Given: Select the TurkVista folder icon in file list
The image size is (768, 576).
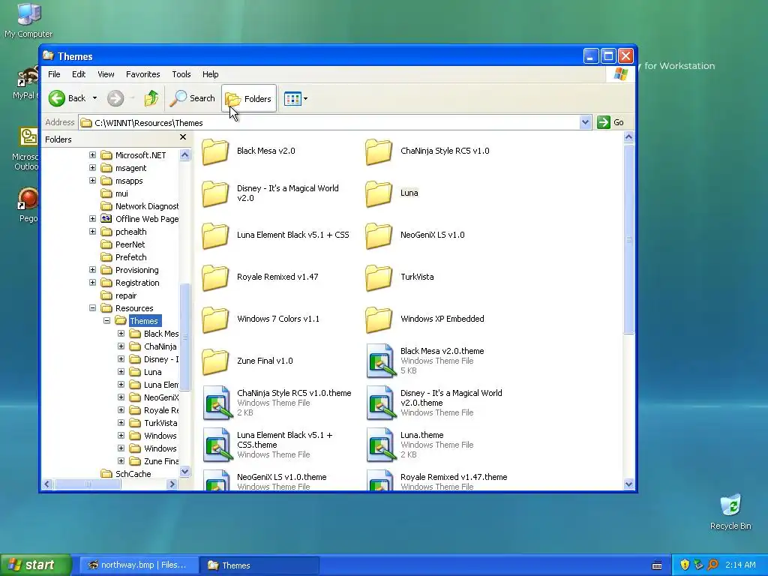Looking at the screenshot, I should tap(379, 277).
